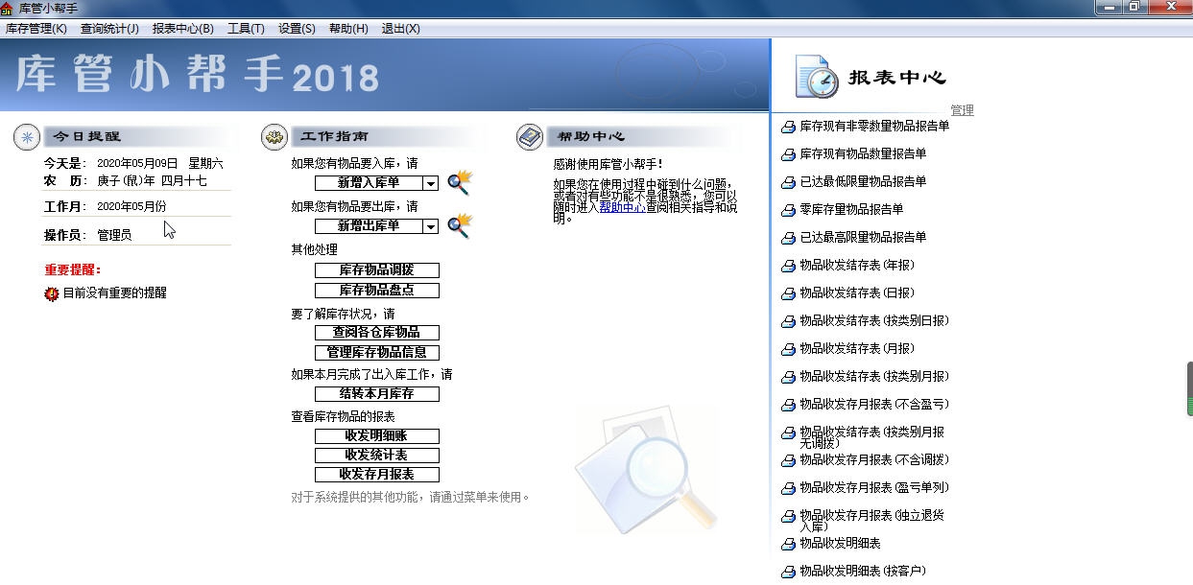
Task: Click the 结转本月库存 button
Action: tap(375, 393)
